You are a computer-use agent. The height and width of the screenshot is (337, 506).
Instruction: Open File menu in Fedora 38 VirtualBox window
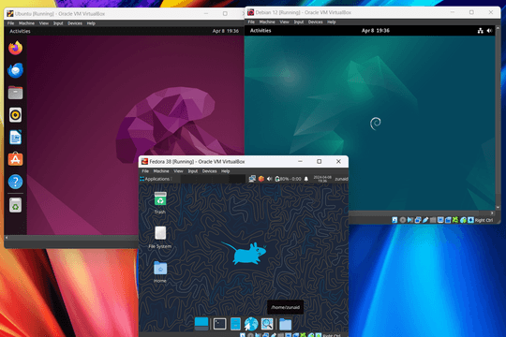click(145, 171)
